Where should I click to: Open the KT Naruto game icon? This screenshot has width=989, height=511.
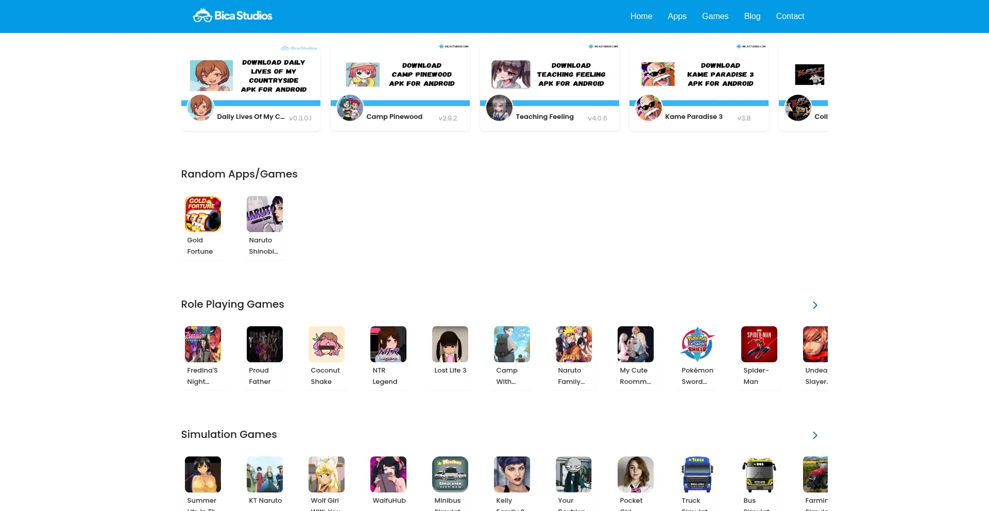click(265, 474)
